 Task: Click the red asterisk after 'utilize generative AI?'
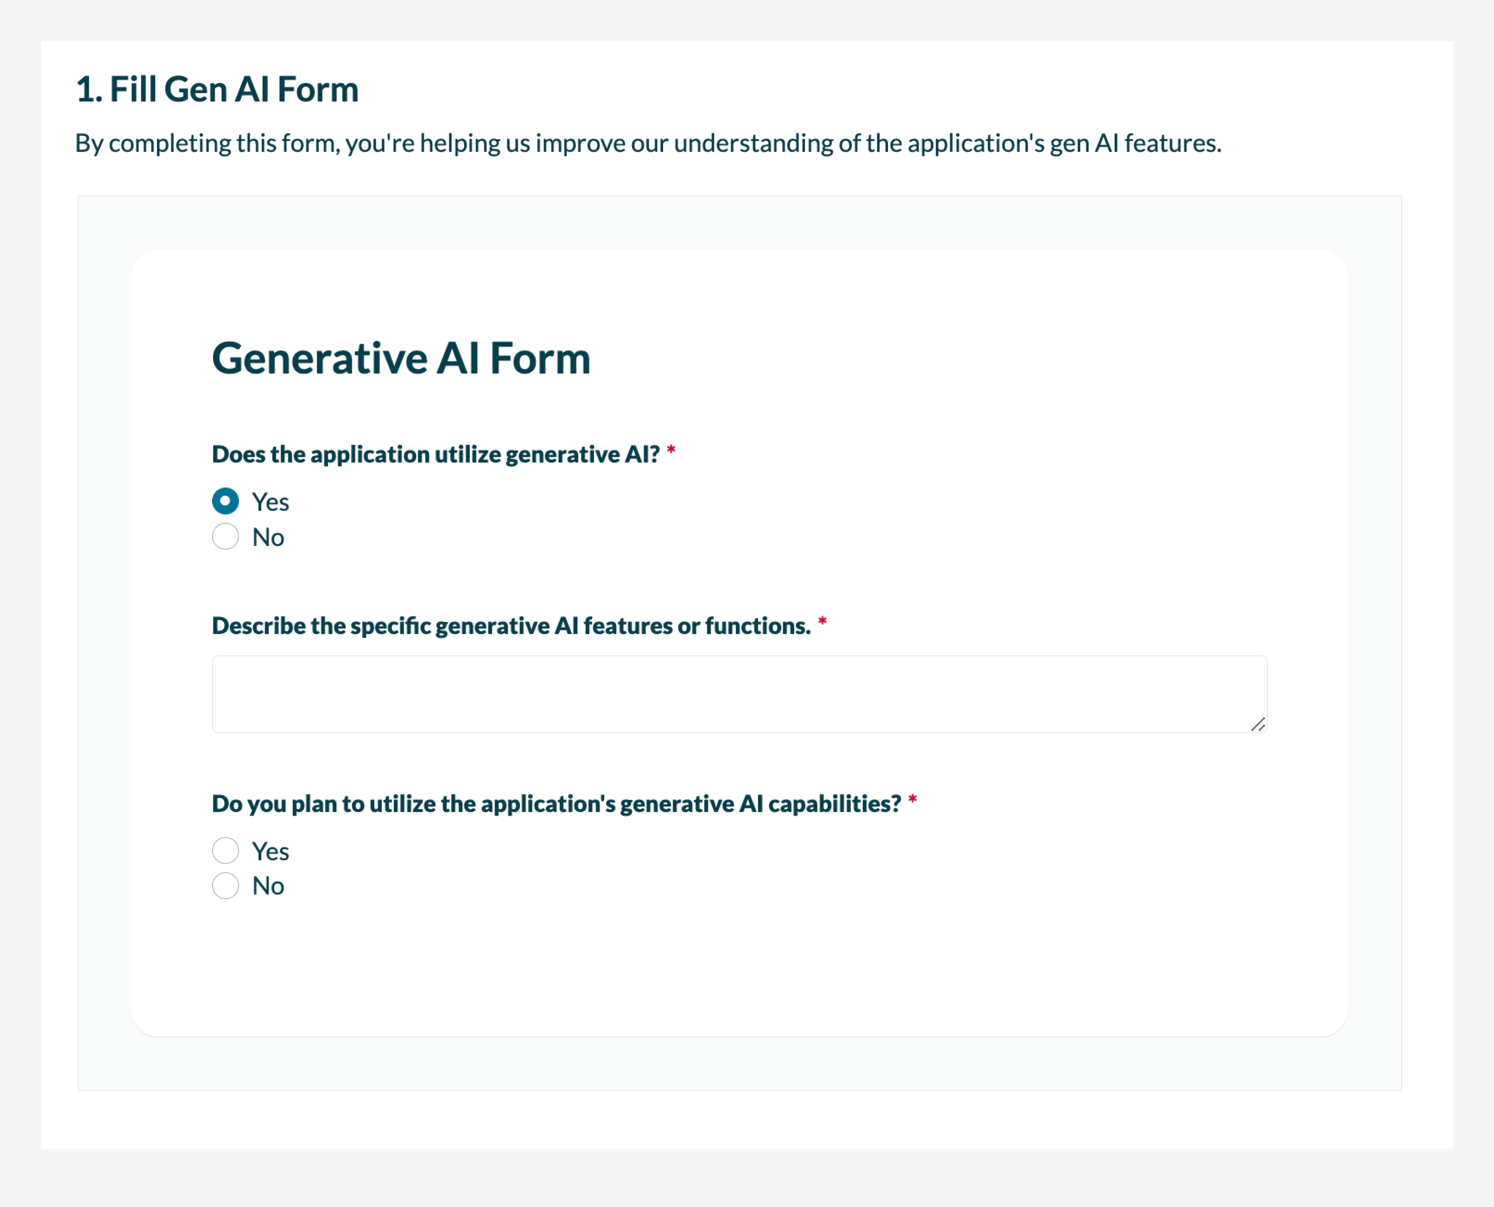(671, 450)
